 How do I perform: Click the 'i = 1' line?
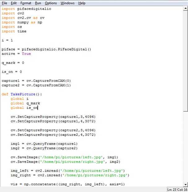pyautogui.click(x=7, y=40)
